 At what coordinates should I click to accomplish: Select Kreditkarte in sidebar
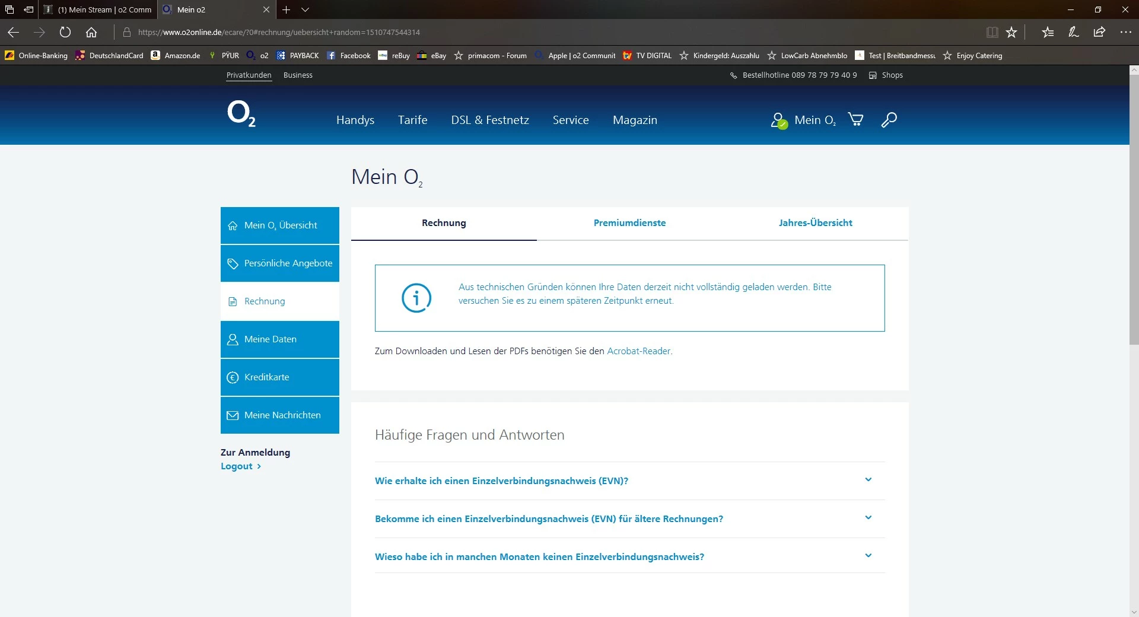pyautogui.click(x=280, y=377)
